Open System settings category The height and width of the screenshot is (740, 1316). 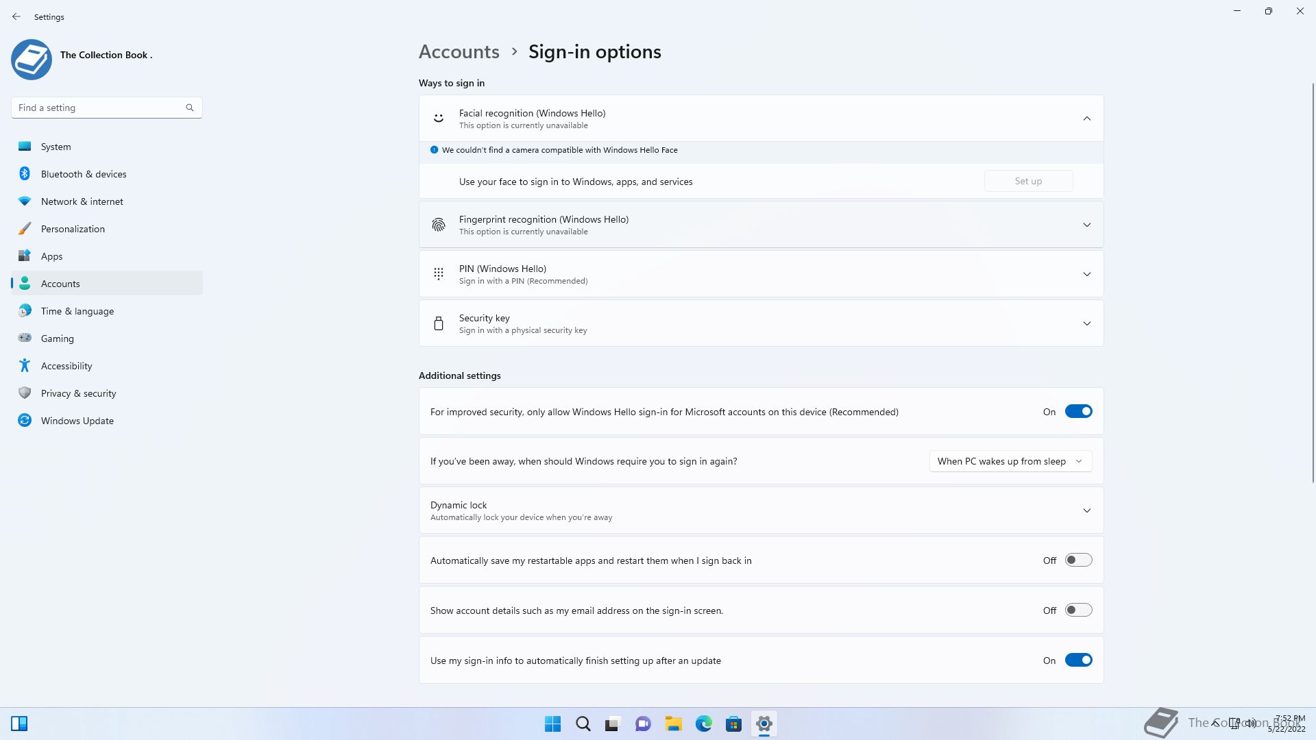tap(107, 146)
